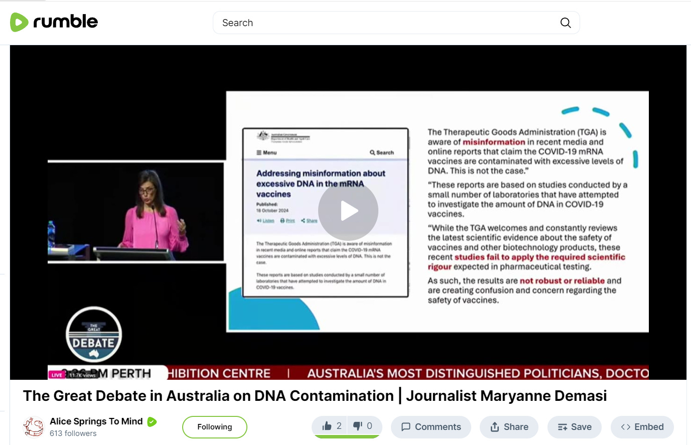Click the 613 followers text

73,433
